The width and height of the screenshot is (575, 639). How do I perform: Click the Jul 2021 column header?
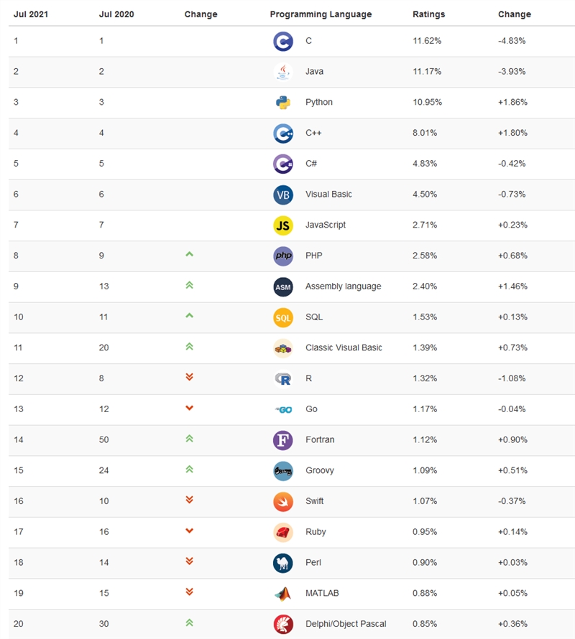click(x=31, y=14)
